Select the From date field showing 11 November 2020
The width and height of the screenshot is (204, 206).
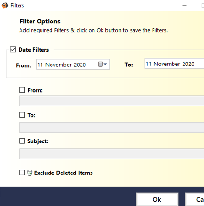click(73, 65)
